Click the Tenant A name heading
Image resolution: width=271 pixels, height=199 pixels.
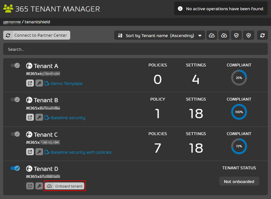pos(46,66)
